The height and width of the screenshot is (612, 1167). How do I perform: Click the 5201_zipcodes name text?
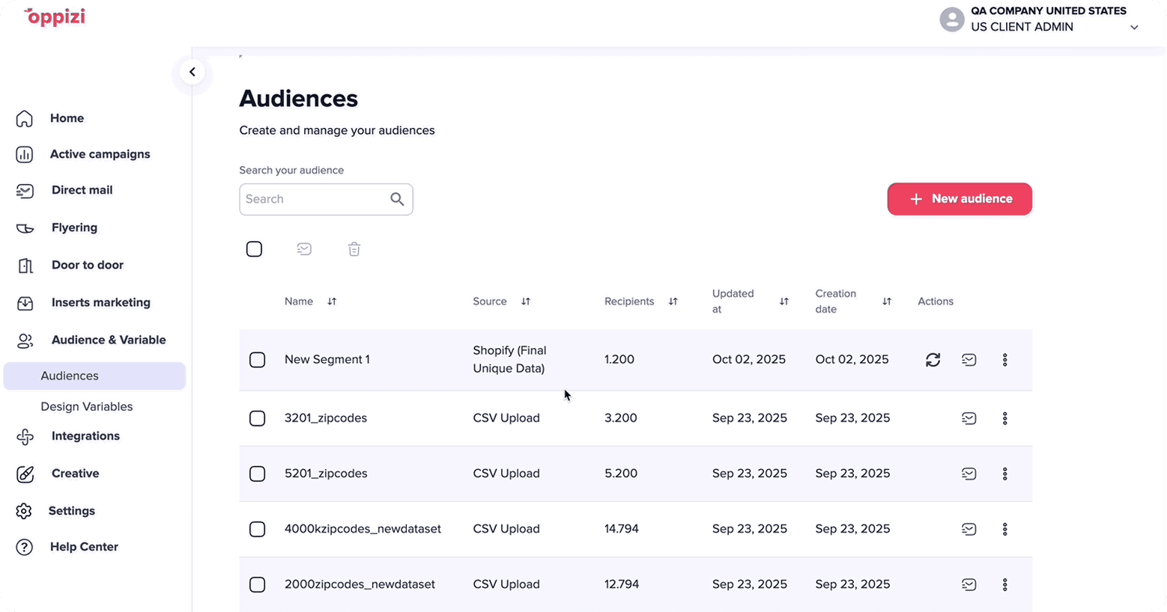point(326,474)
